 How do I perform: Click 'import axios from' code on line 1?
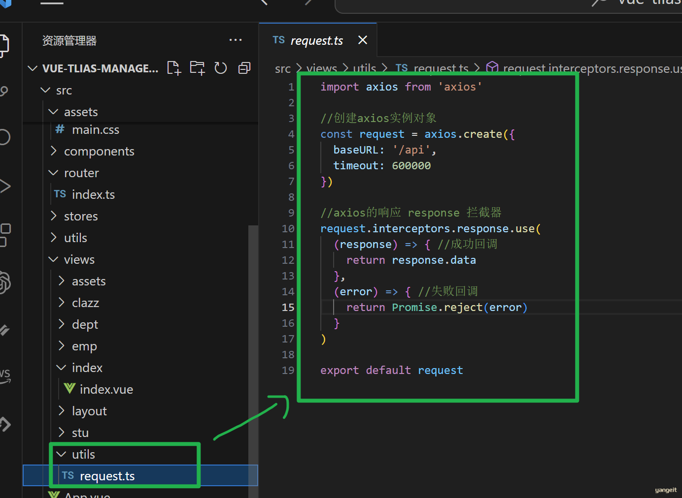(375, 87)
